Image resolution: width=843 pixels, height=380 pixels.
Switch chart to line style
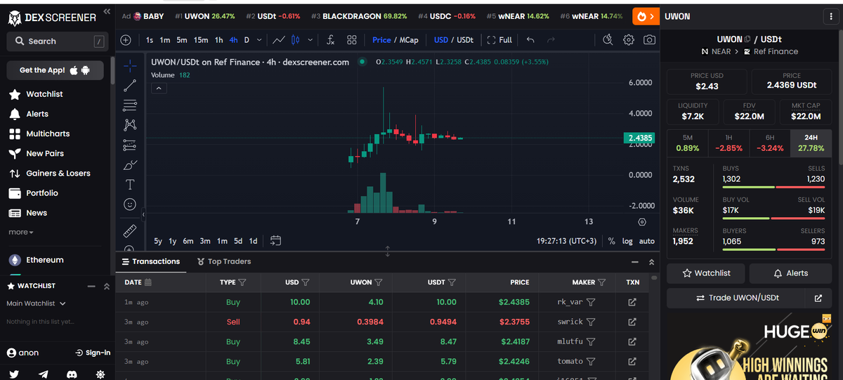click(279, 40)
